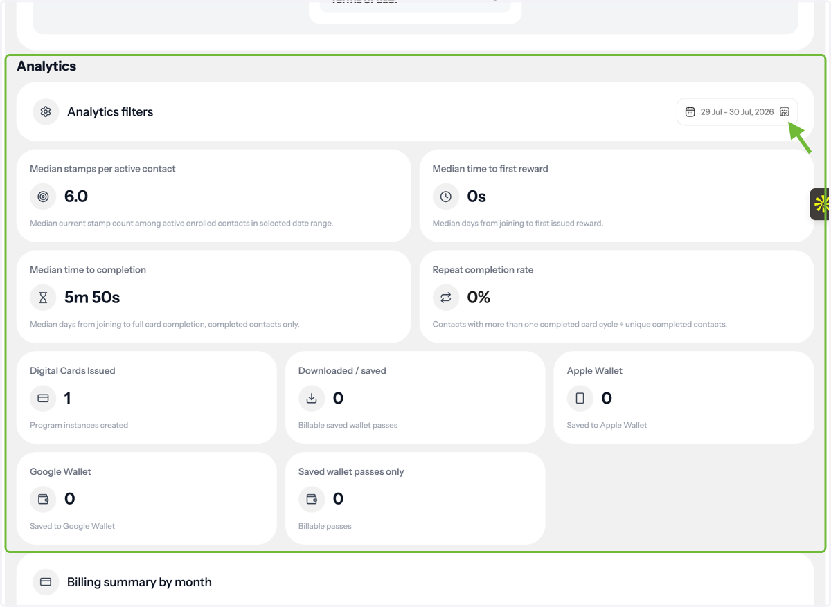Click the store icon beside the date range

coord(785,111)
